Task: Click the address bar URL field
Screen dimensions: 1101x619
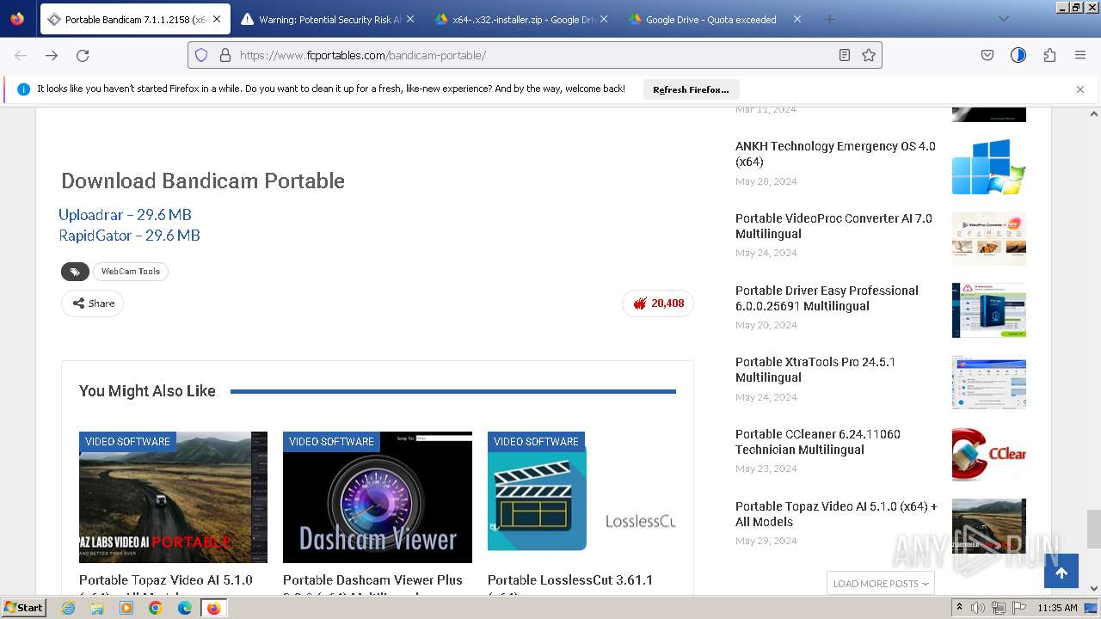Action: point(533,55)
